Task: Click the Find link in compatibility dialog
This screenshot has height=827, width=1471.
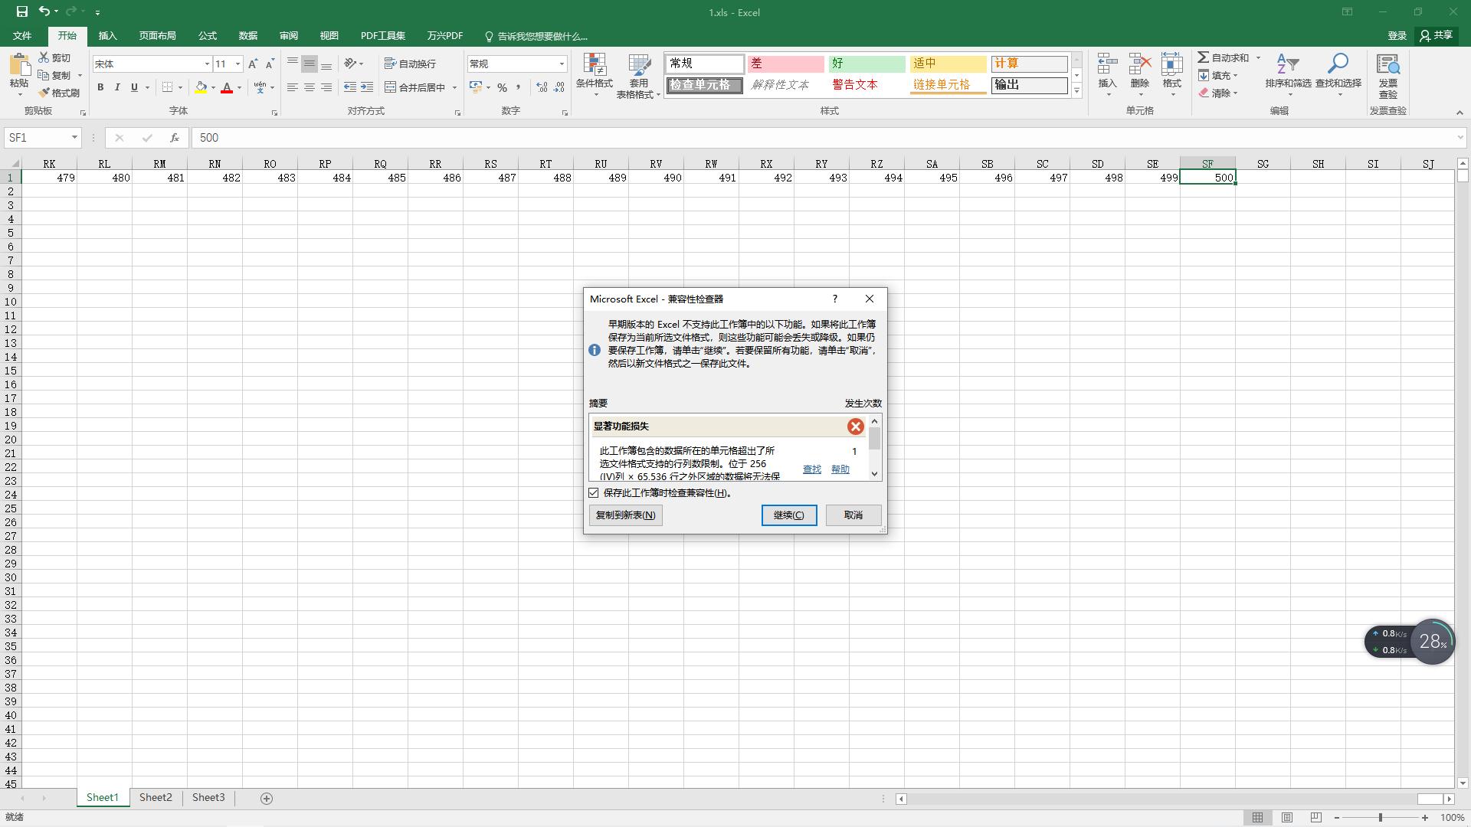Action: coord(811,469)
